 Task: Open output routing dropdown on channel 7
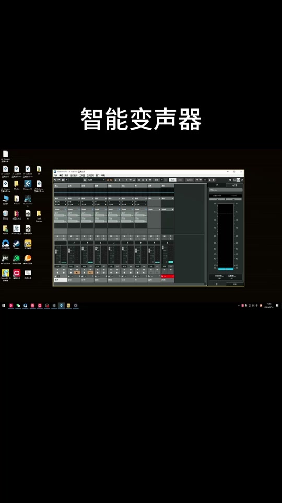tap(140, 204)
